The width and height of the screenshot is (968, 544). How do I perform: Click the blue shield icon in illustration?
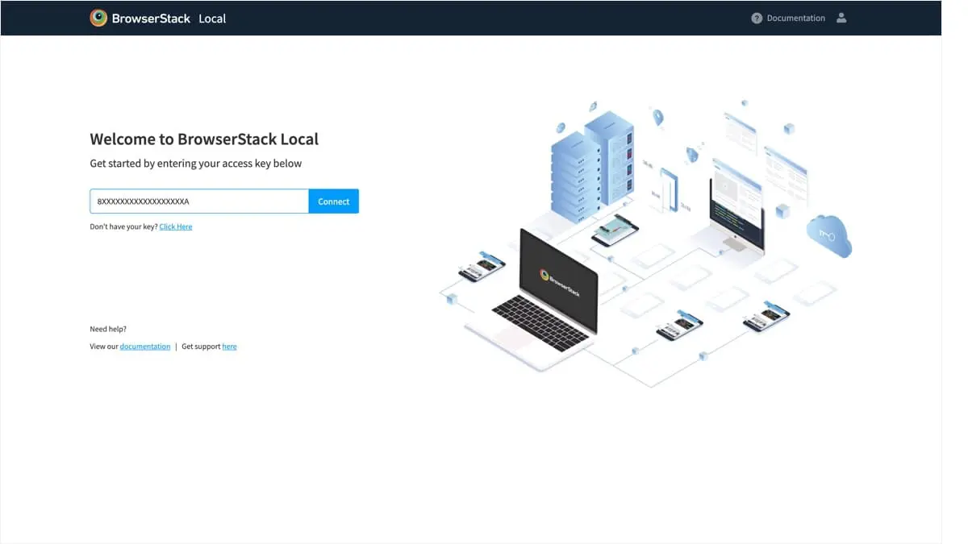[x=692, y=154]
